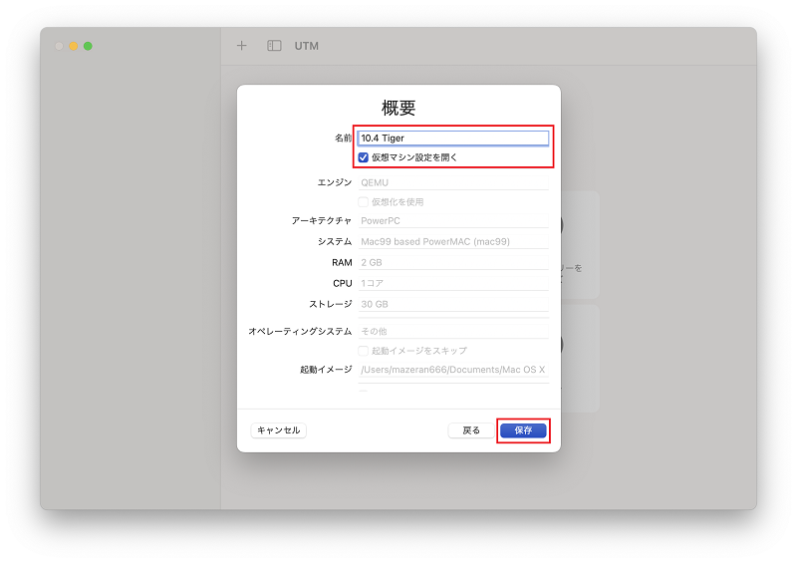Click the 名前 label

click(343, 138)
